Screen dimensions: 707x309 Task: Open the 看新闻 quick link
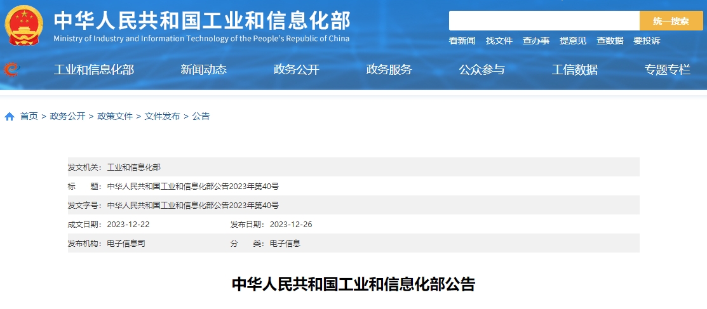[x=462, y=41]
